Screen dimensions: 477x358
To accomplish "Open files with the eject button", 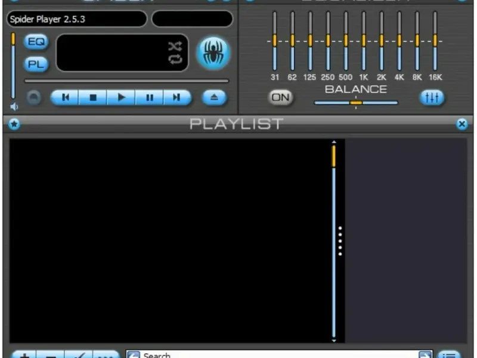I will click(x=214, y=97).
